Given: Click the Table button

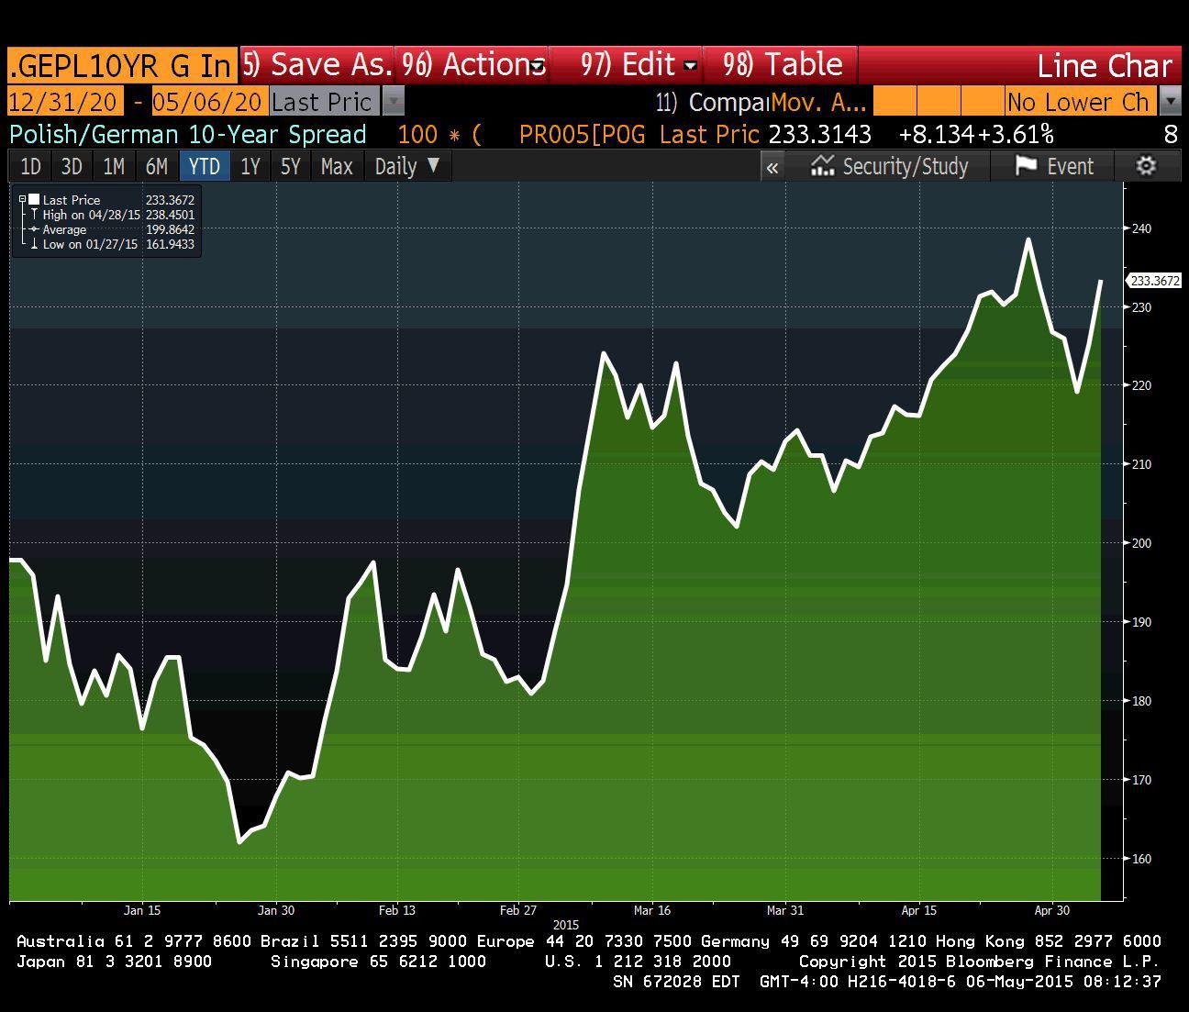Looking at the screenshot, I should pyautogui.click(x=782, y=64).
